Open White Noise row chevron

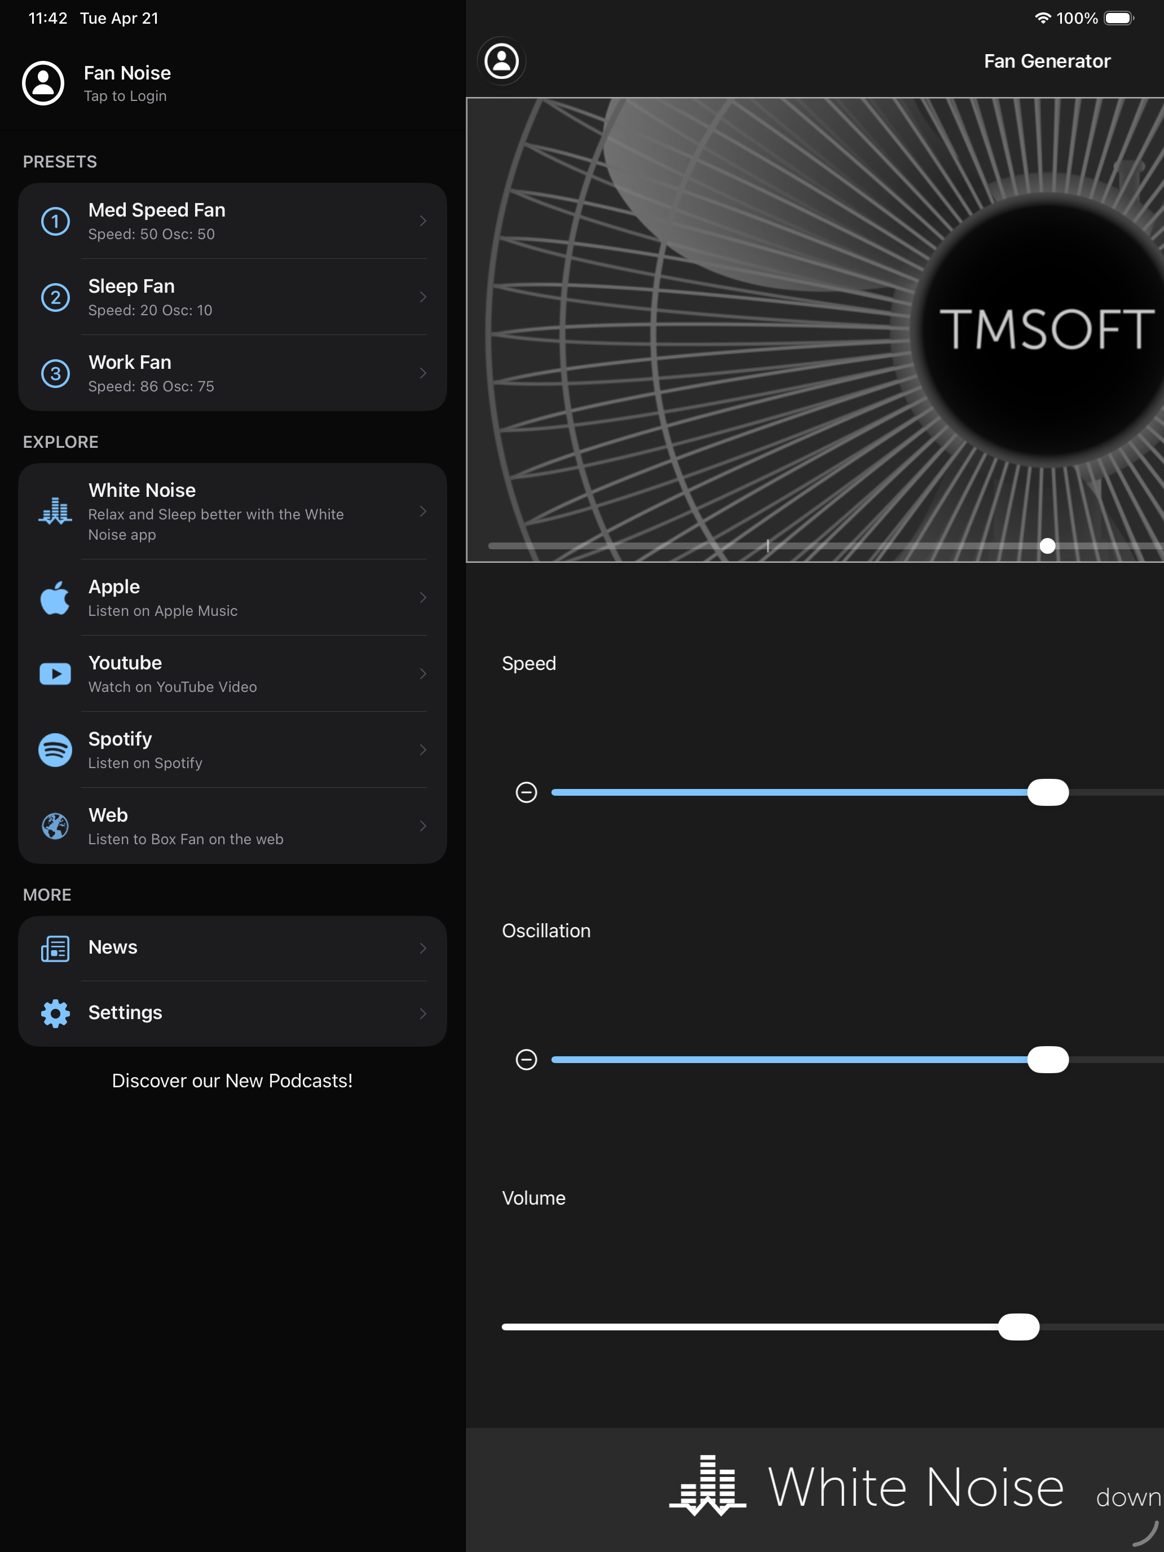[423, 512]
